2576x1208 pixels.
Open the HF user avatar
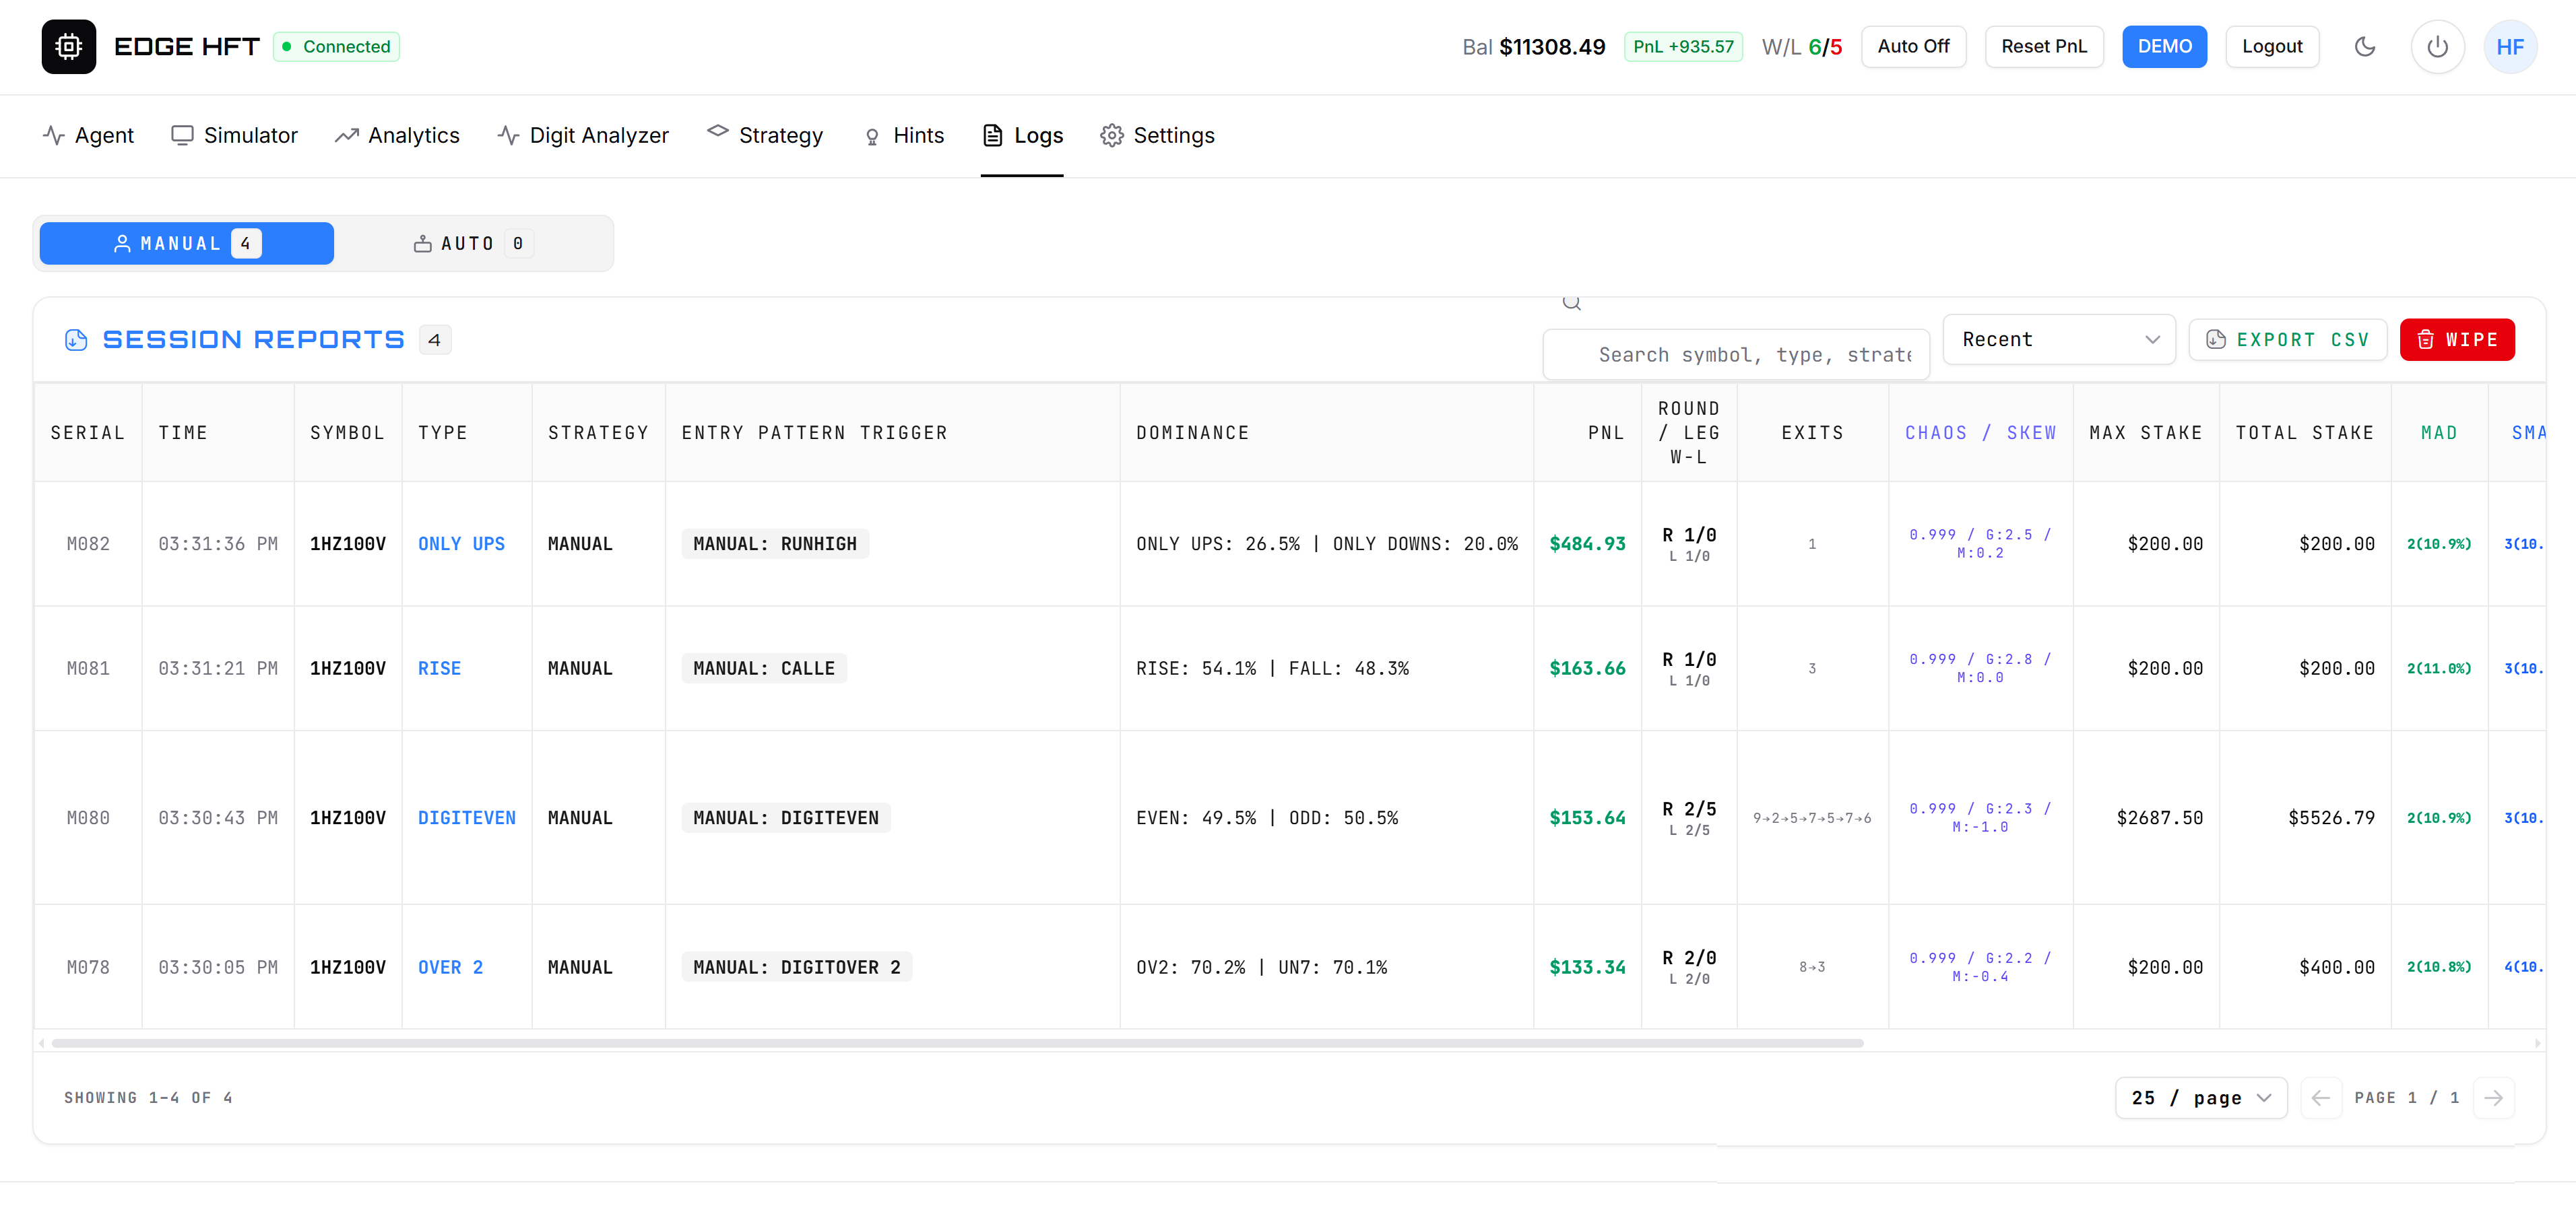(x=2510, y=47)
